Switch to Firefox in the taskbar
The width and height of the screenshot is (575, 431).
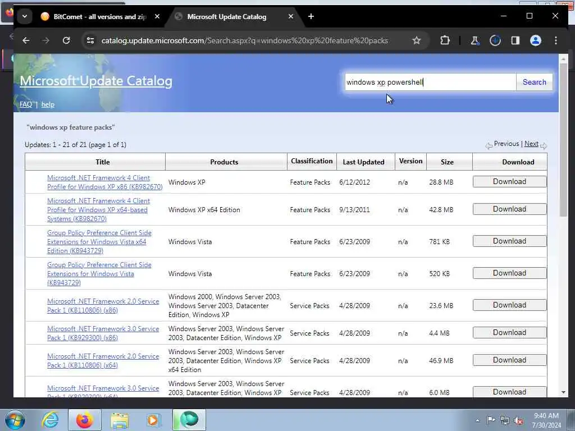85,420
